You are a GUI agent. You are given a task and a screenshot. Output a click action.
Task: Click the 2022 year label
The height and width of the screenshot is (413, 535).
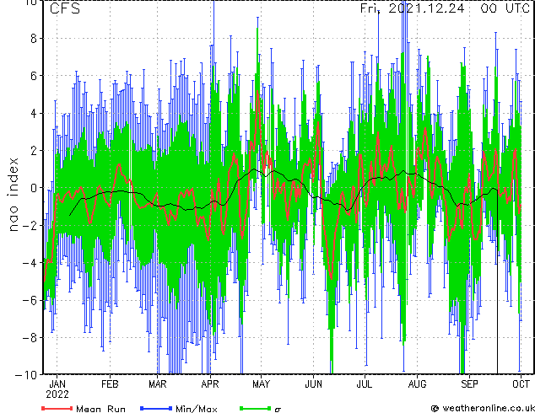coord(57,394)
